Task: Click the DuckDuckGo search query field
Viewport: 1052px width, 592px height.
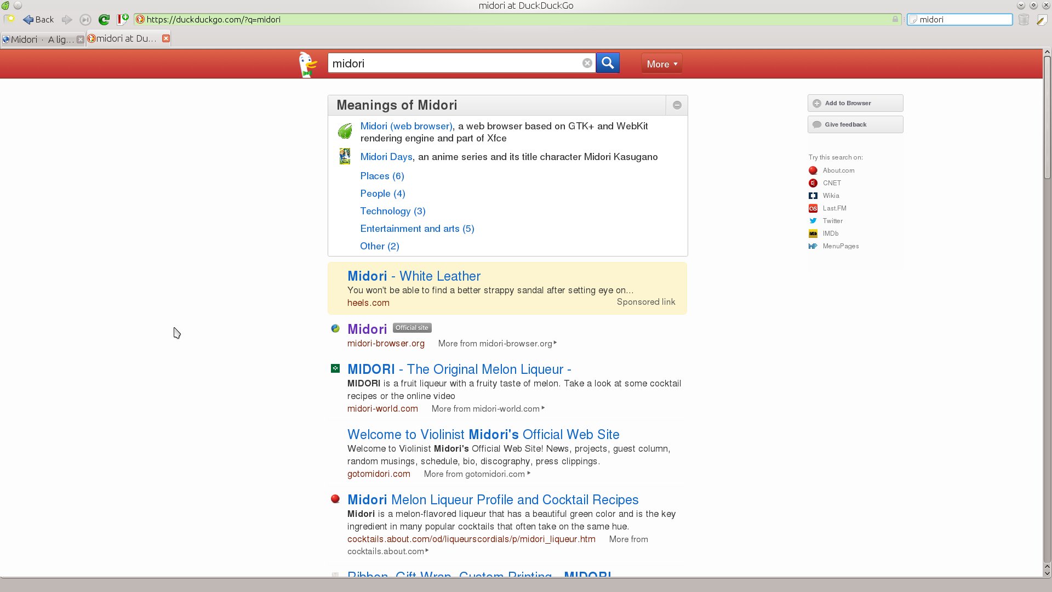Action: [461, 63]
